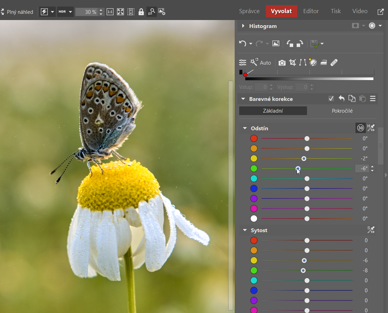Open the camera and lens settings icon

[x=282, y=63]
